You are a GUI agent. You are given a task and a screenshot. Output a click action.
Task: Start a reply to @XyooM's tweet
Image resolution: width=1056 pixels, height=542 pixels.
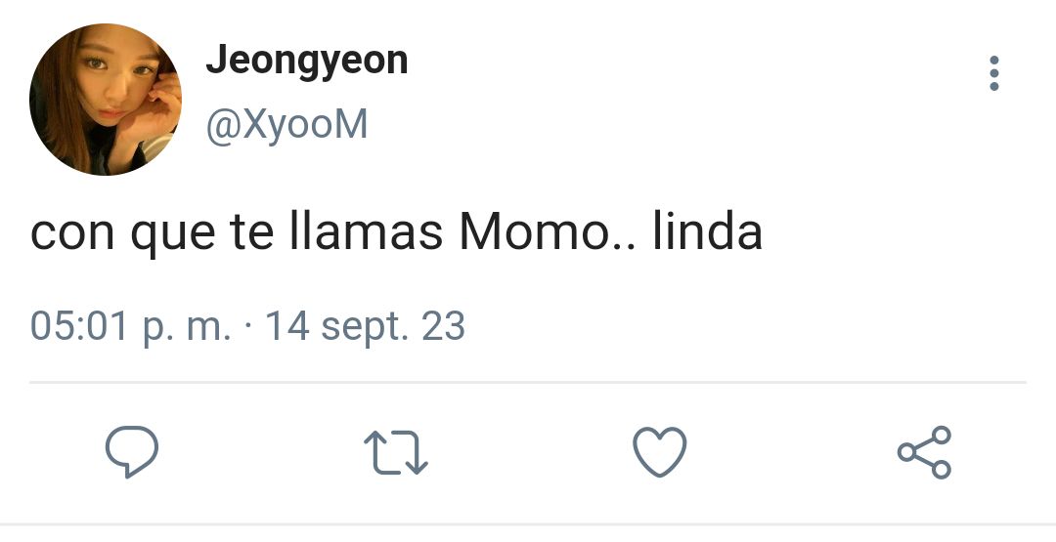click(x=132, y=452)
